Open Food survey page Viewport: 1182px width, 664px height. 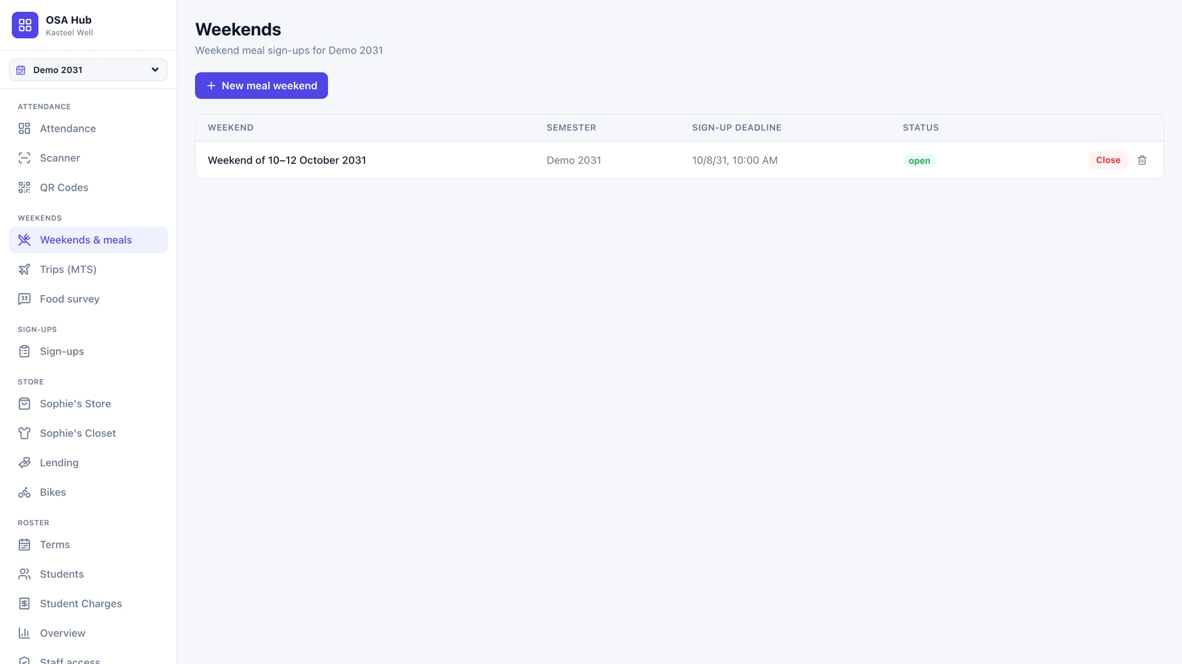click(88, 299)
